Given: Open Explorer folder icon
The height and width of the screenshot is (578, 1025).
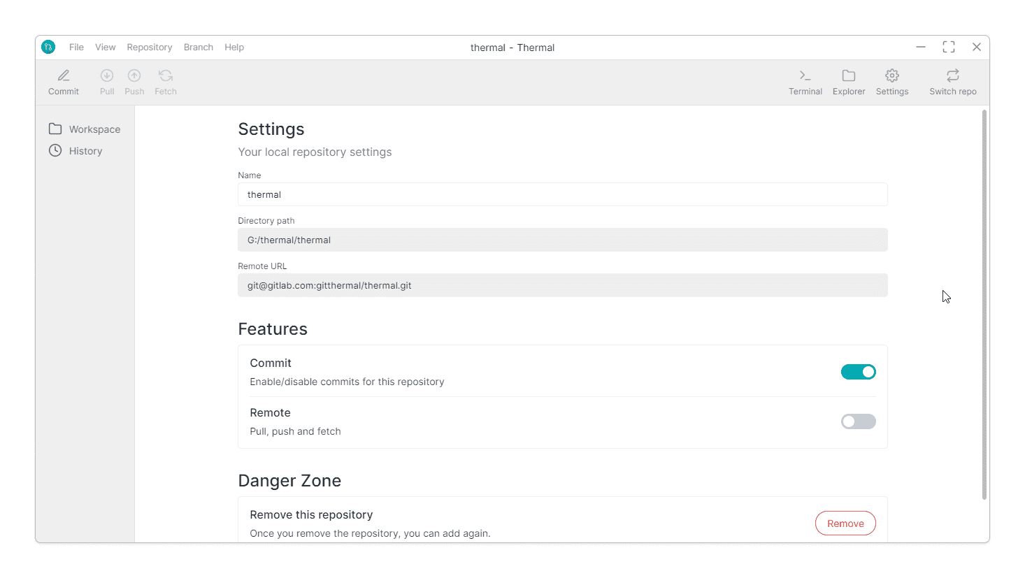Looking at the screenshot, I should click(849, 75).
